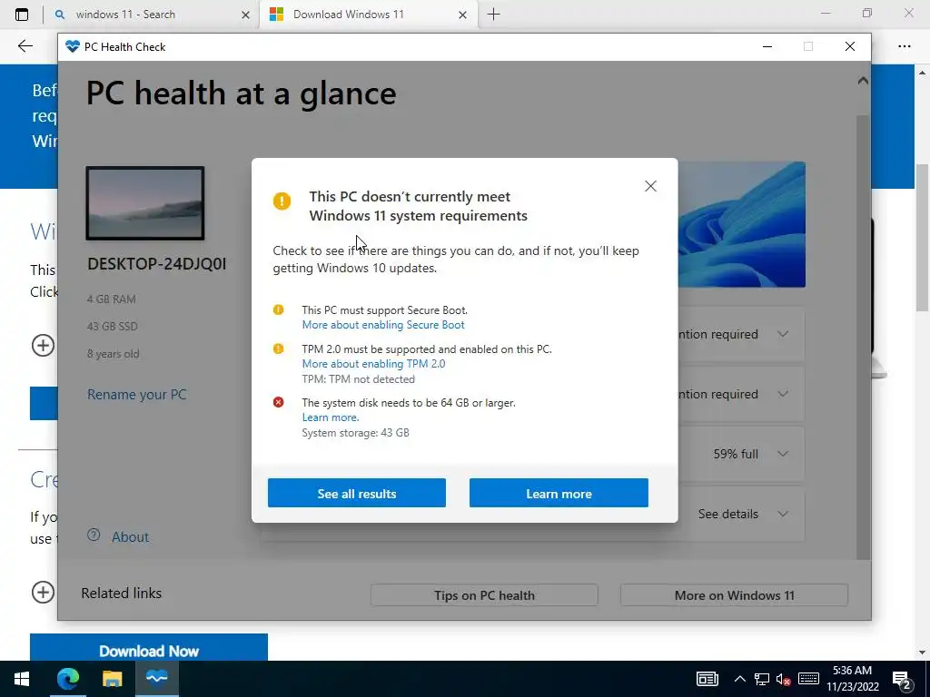Click the muted volume icon in tray
This screenshot has height=697, width=930.
[783, 679]
